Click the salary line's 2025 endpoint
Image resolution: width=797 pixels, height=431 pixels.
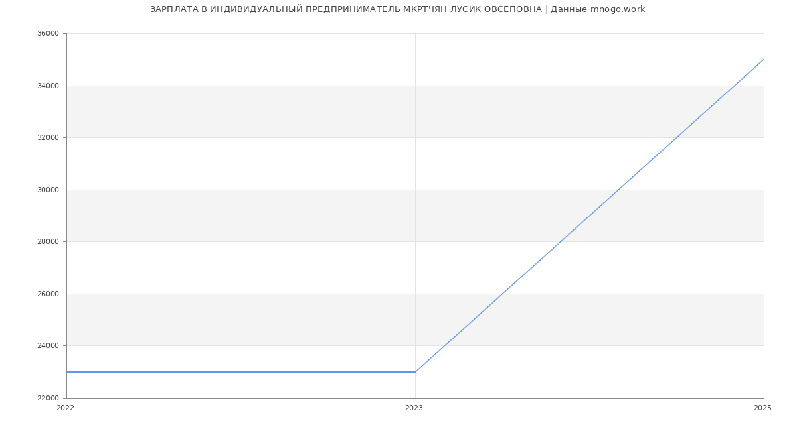pyautogui.click(x=764, y=59)
